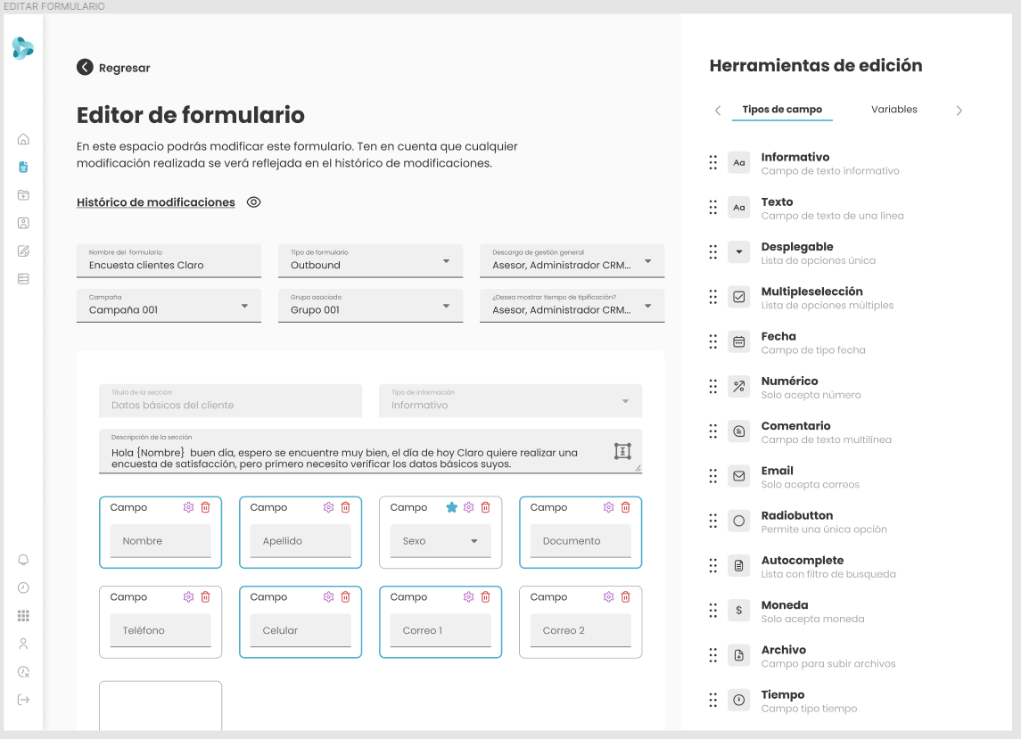Open settings gear of Apellido field
Viewport: 1021px width, 739px height.
tap(329, 507)
